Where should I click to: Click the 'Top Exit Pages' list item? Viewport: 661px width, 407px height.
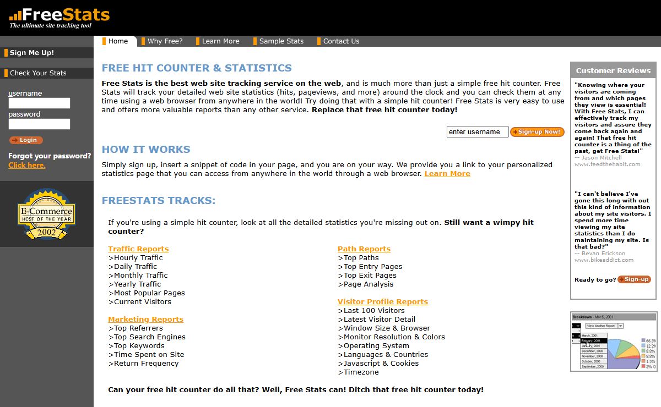pyautogui.click(x=367, y=276)
